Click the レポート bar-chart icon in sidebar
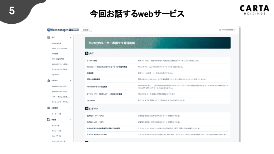The width and height of the screenshot is (274, 154). pos(49,80)
